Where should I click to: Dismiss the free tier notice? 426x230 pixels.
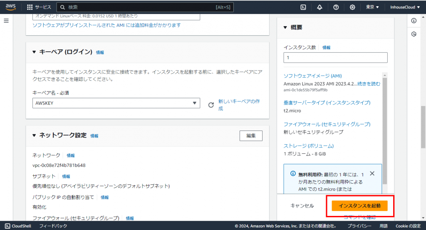(x=372, y=174)
